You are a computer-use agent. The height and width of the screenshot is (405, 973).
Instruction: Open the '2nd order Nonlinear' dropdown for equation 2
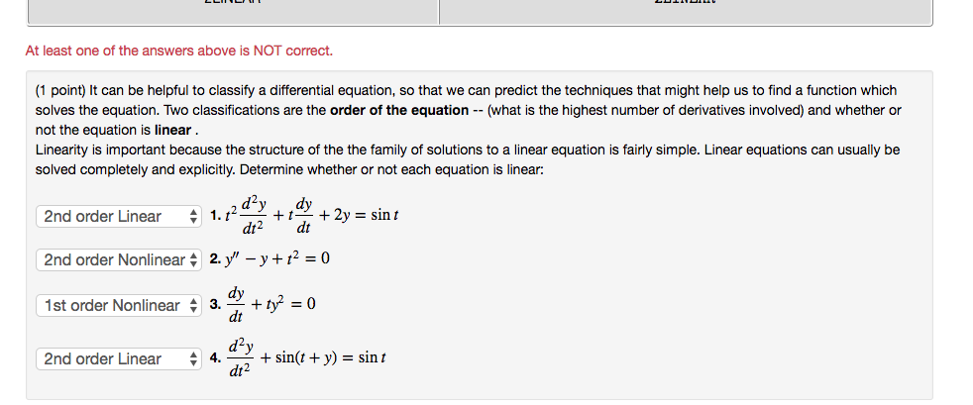(119, 259)
